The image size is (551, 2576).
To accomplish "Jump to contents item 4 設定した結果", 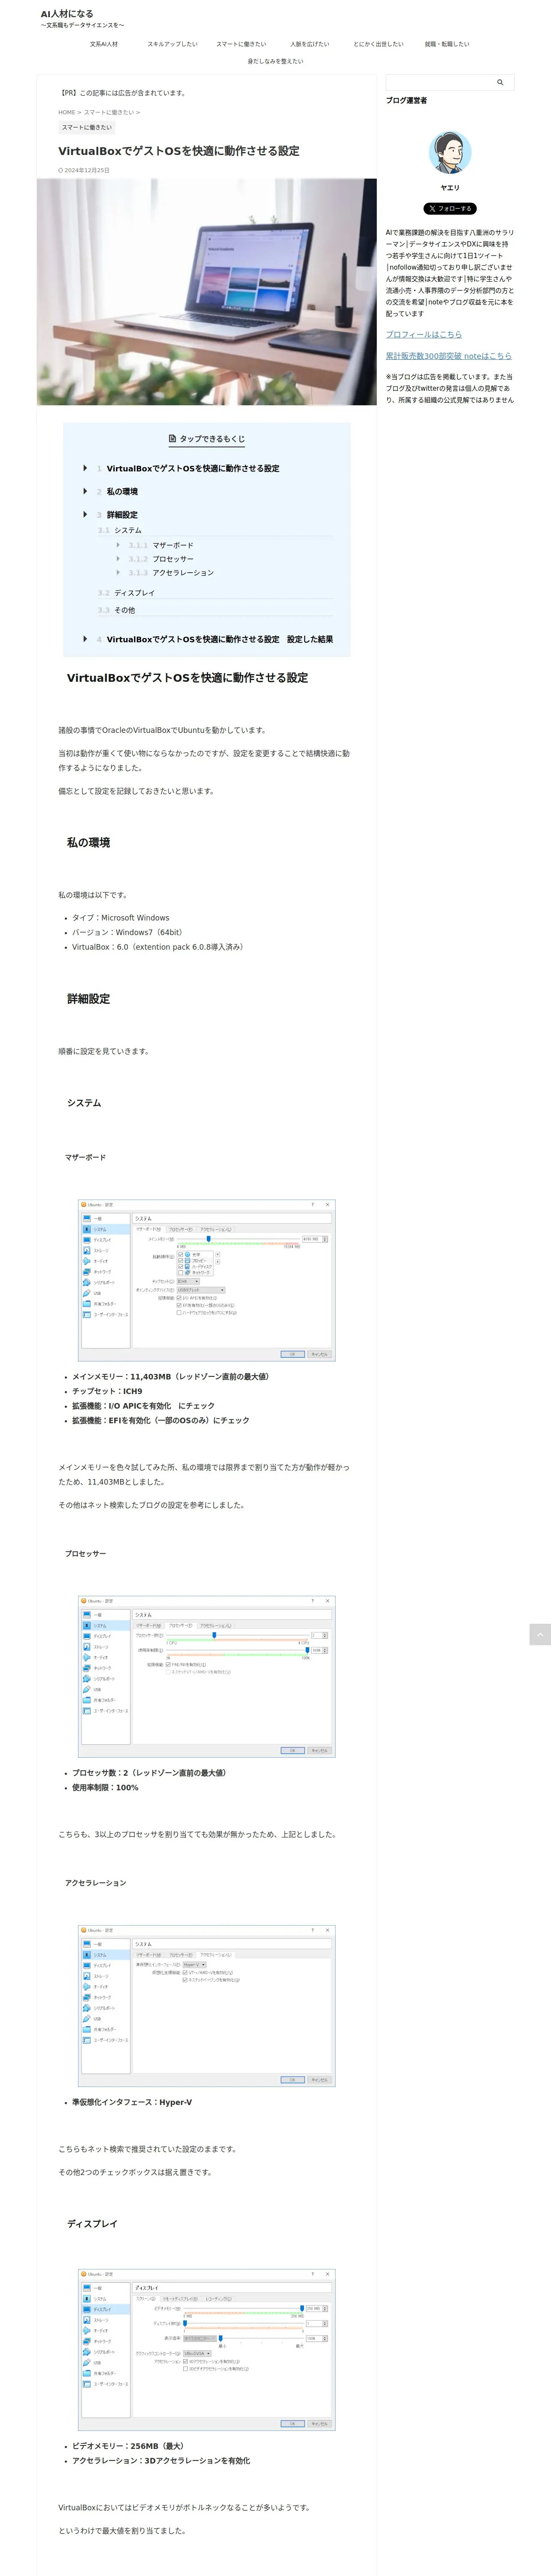I will coord(220,639).
